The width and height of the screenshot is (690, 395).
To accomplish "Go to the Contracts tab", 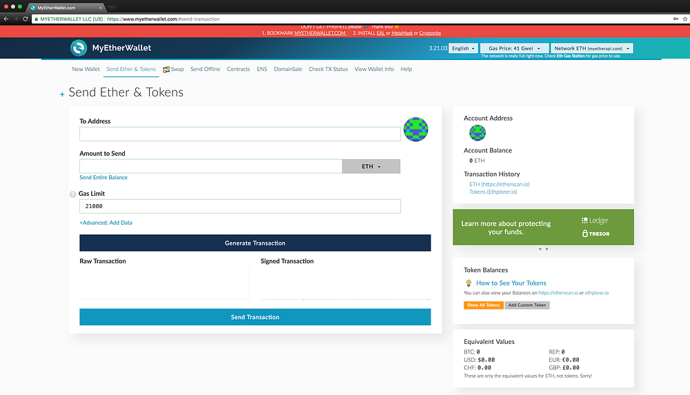I will click(x=238, y=69).
